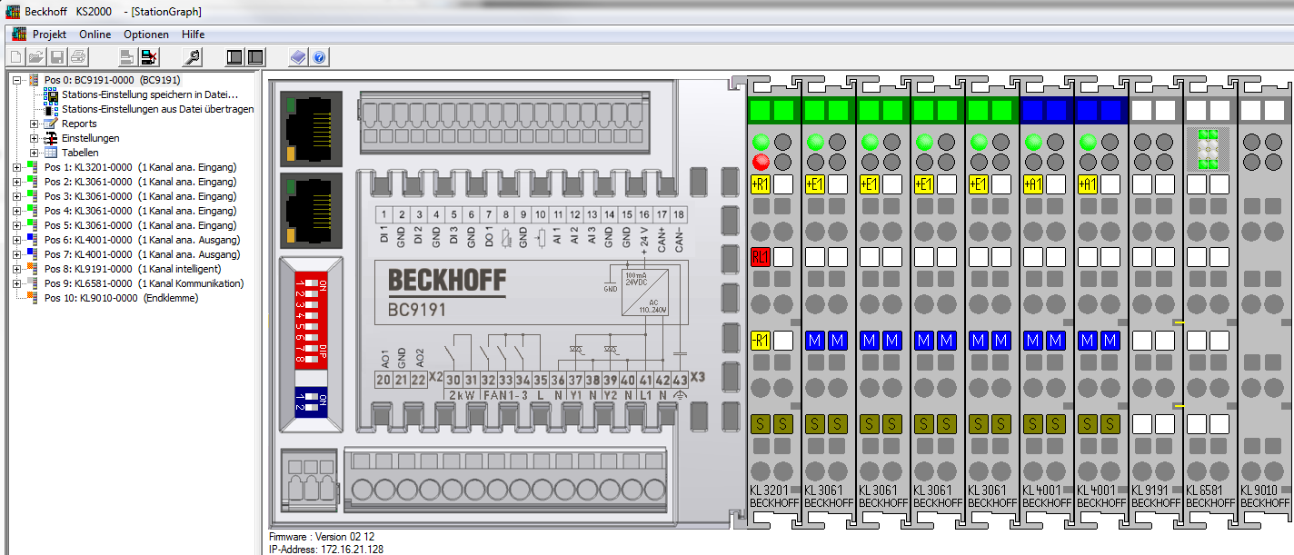The height and width of the screenshot is (555, 1294).
Task: Expand the Pos 9 KL6581-0000 node
Action: 16,283
